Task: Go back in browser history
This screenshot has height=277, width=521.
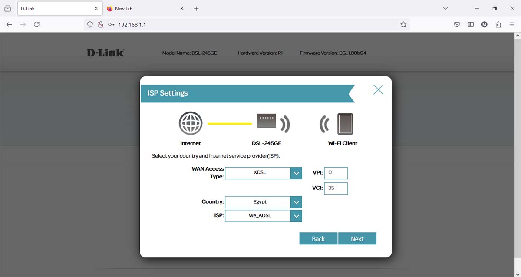Action: 9,25
